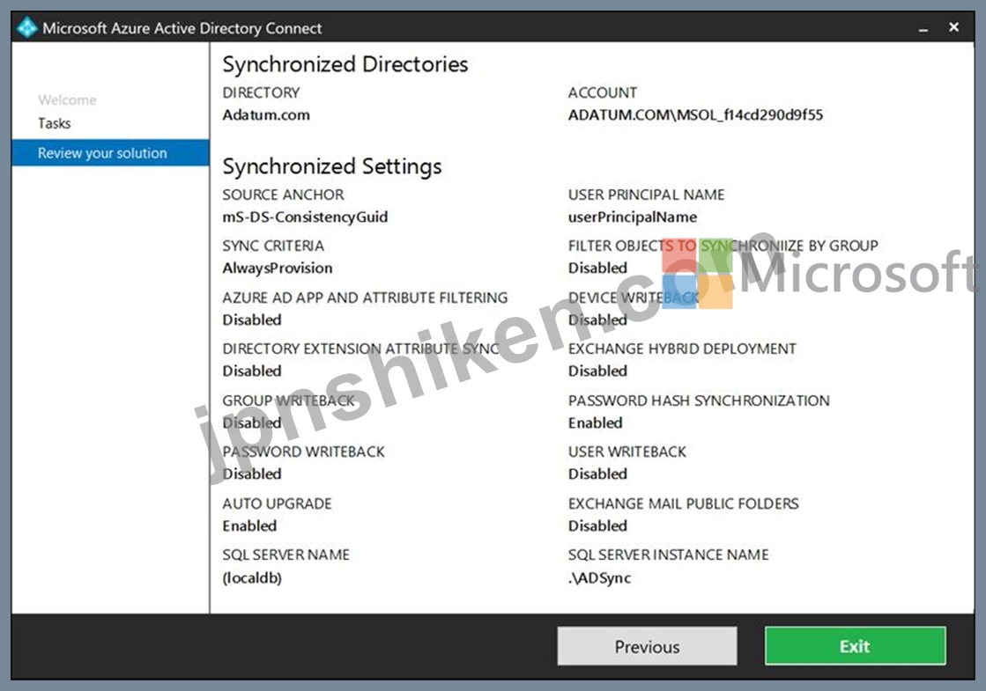Click the SOURCE ANCHOR label
Image resolution: width=986 pixels, height=691 pixels.
(283, 195)
